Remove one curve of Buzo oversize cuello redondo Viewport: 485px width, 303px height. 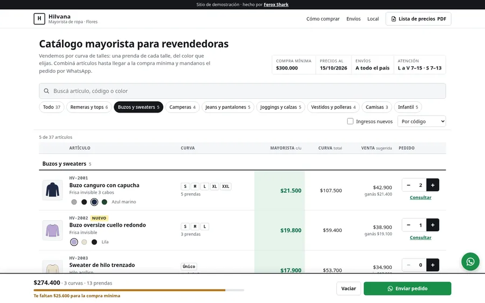tap(408, 225)
